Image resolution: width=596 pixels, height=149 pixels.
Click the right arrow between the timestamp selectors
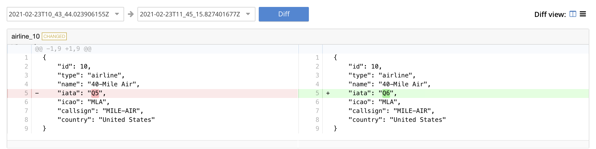[130, 14]
